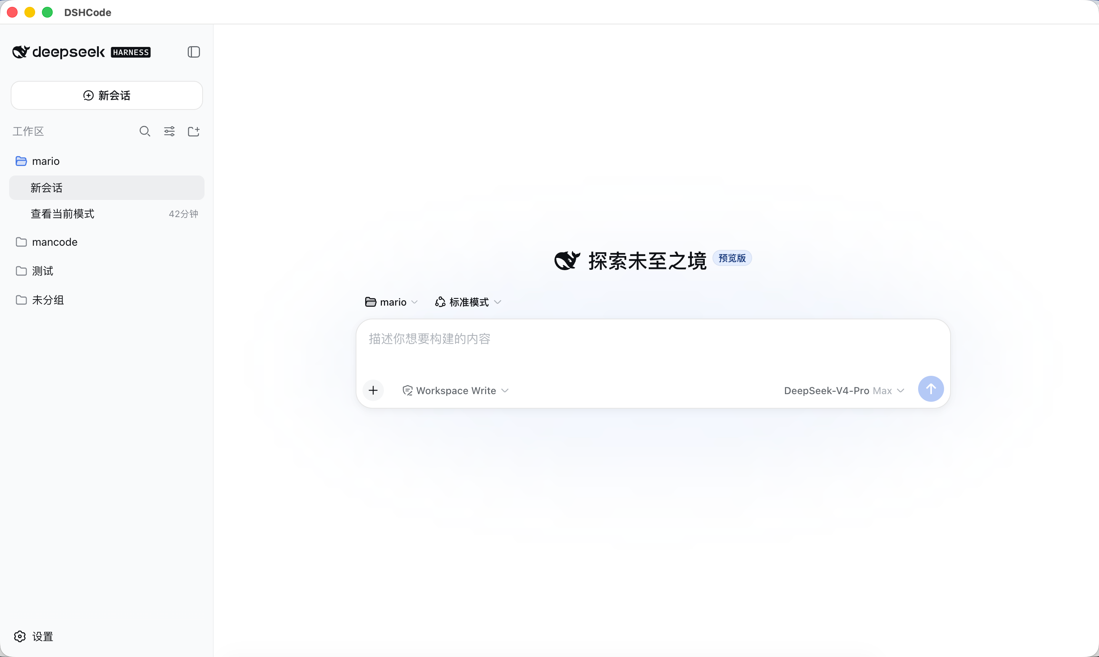Image resolution: width=1099 pixels, height=657 pixels.
Task: Open the 标准模式 mode dropdown
Action: pyautogui.click(x=468, y=302)
